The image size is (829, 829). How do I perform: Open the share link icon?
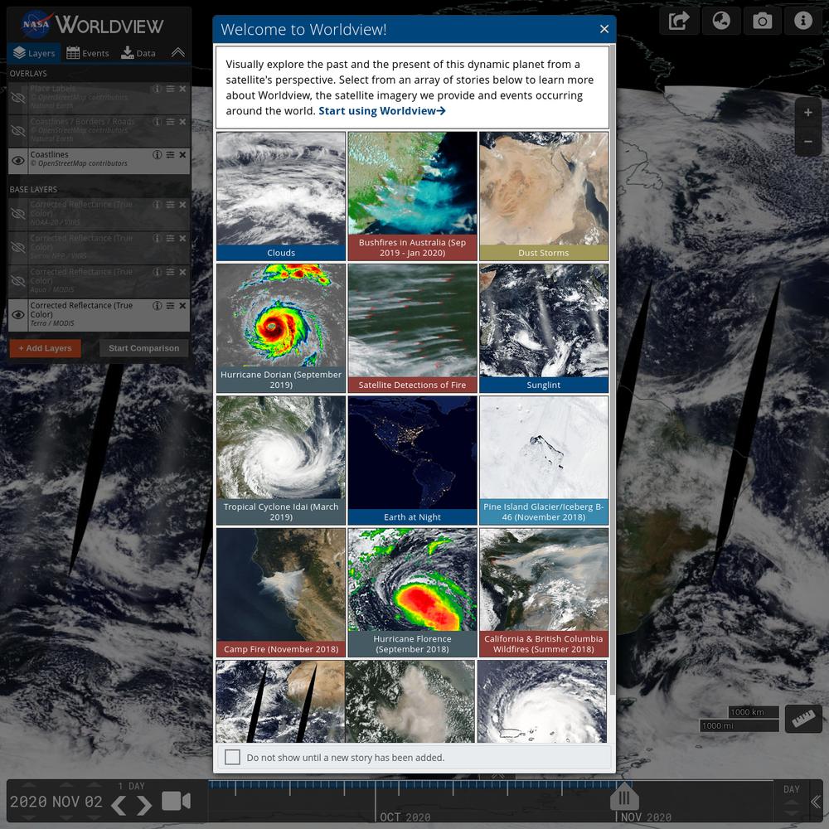point(679,22)
